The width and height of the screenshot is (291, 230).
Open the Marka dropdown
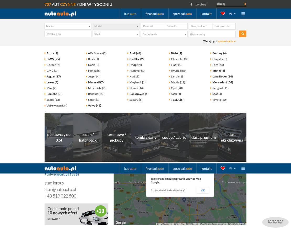pos(68,26)
